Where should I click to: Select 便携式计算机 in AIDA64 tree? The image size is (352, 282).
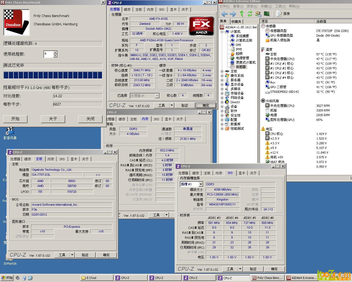click(x=246, y=62)
